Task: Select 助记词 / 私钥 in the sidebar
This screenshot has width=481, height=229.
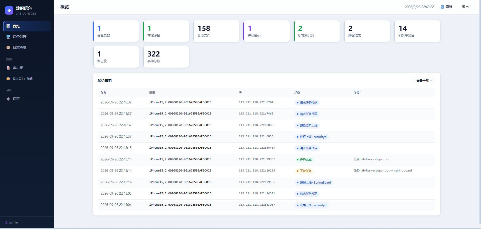Action: pyautogui.click(x=27, y=78)
